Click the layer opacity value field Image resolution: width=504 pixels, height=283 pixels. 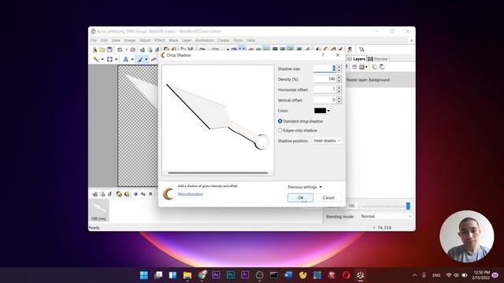pos(351,206)
